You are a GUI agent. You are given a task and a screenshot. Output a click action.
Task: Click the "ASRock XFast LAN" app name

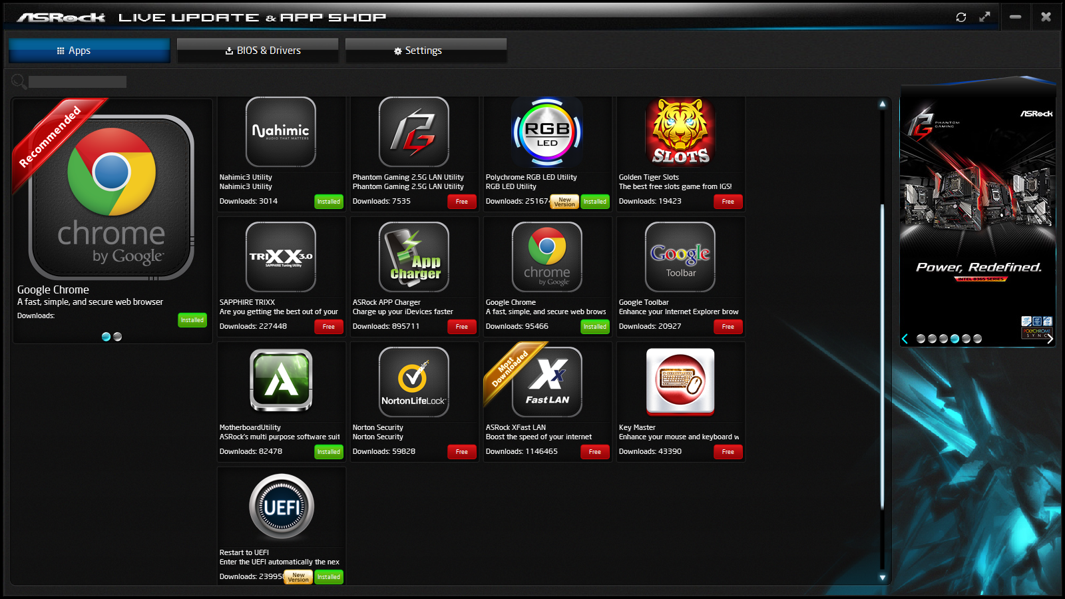[x=516, y=428]
